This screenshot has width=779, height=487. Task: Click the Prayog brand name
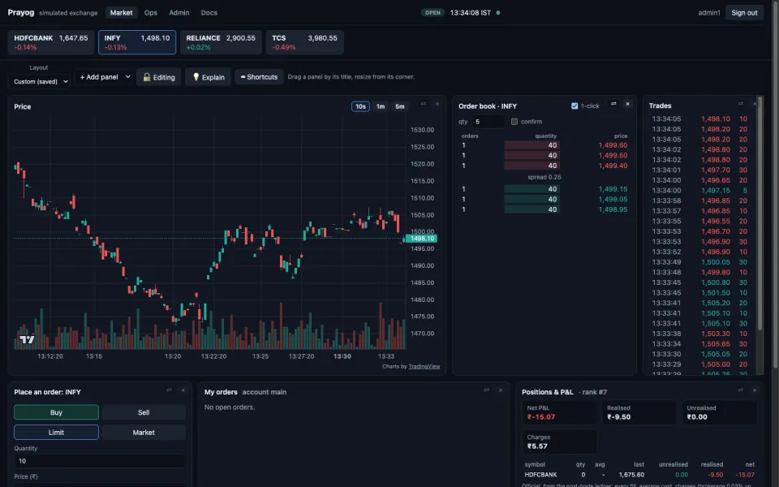click(x=21, y=12)
